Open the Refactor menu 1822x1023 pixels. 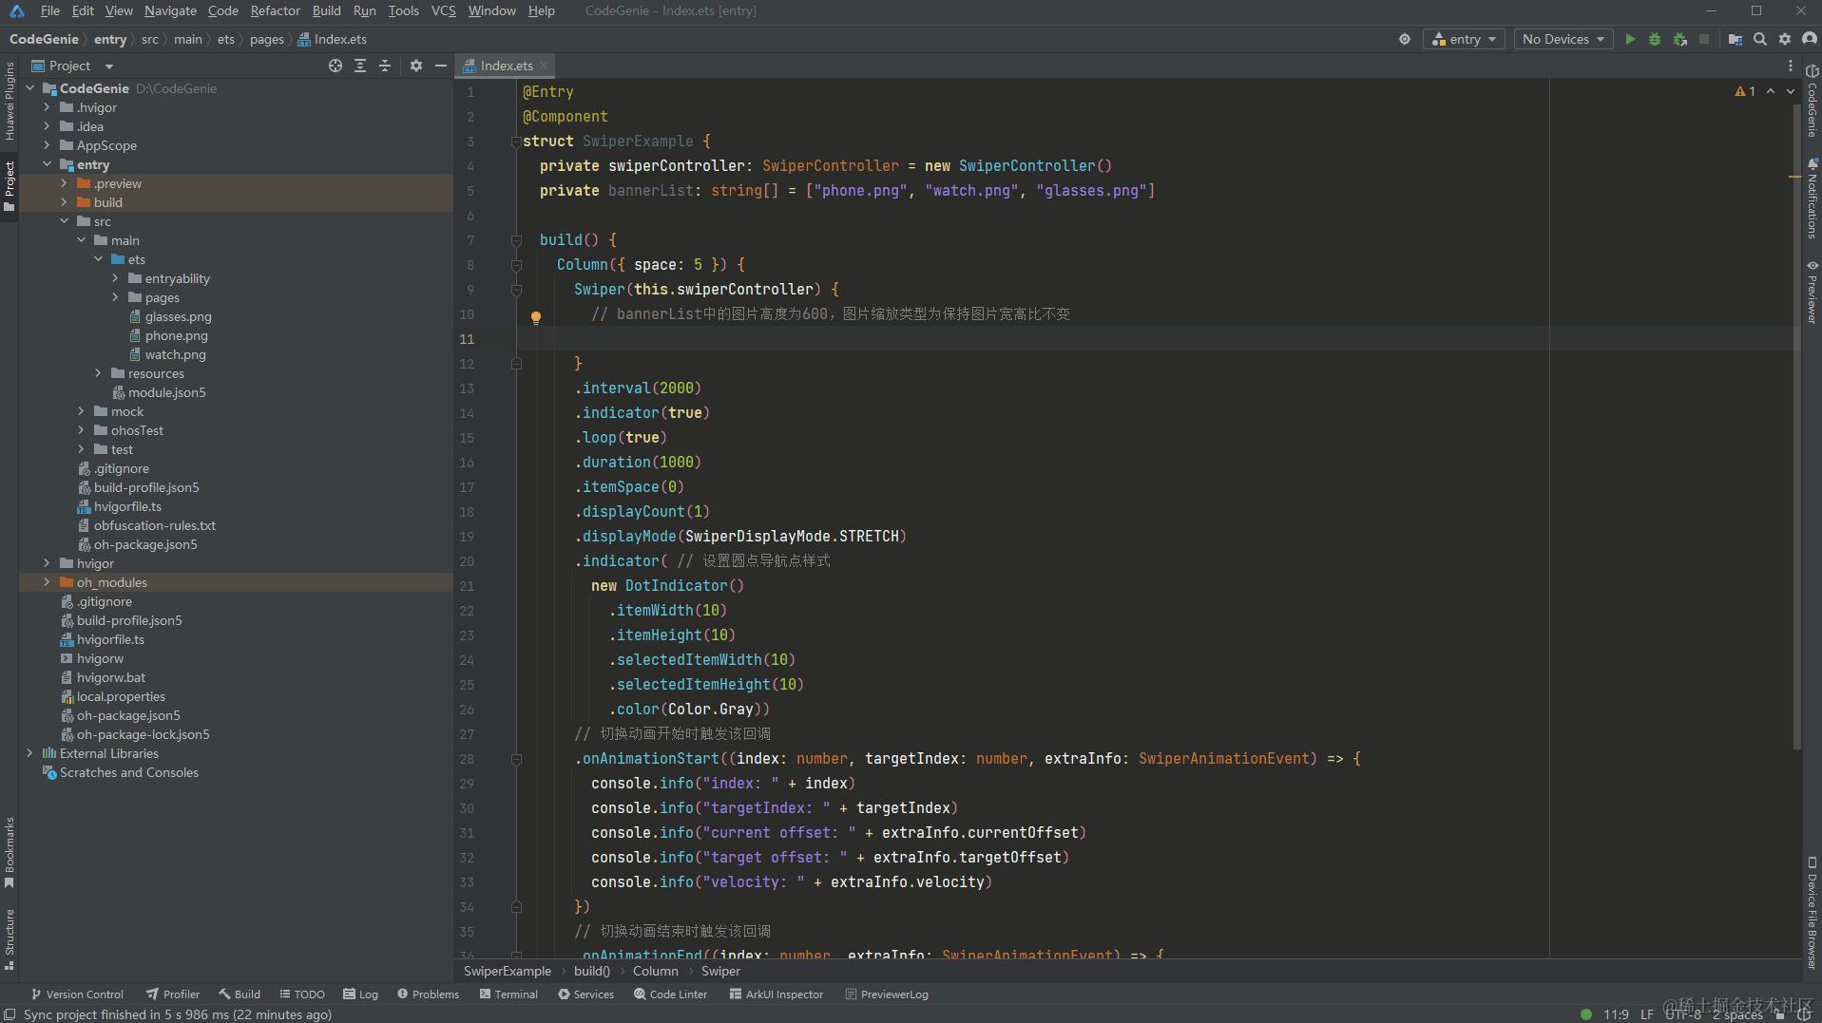pos(275,10)
